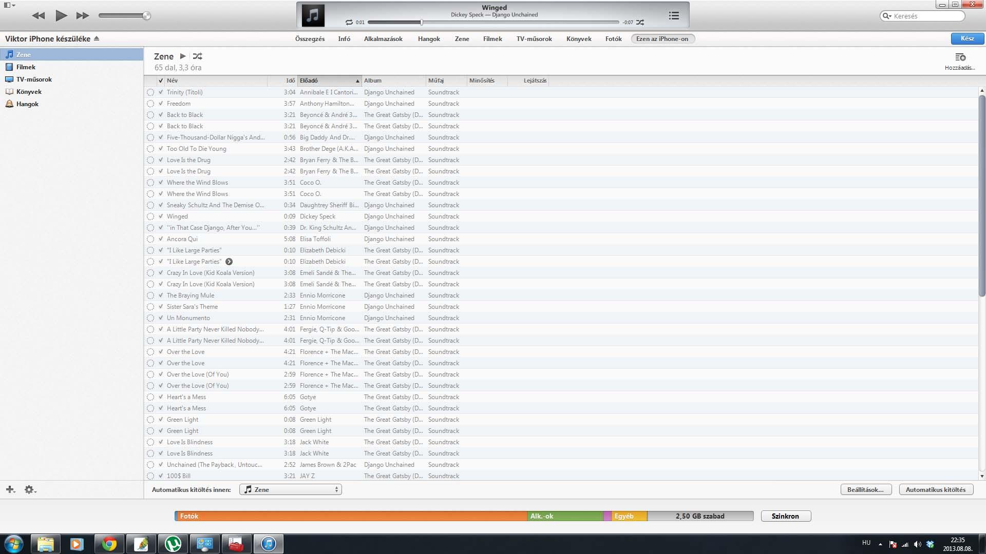Select the 100$ Bill song row
Image resolution: width=986 pixels, height=554 pixels.
tap(561, 476)
